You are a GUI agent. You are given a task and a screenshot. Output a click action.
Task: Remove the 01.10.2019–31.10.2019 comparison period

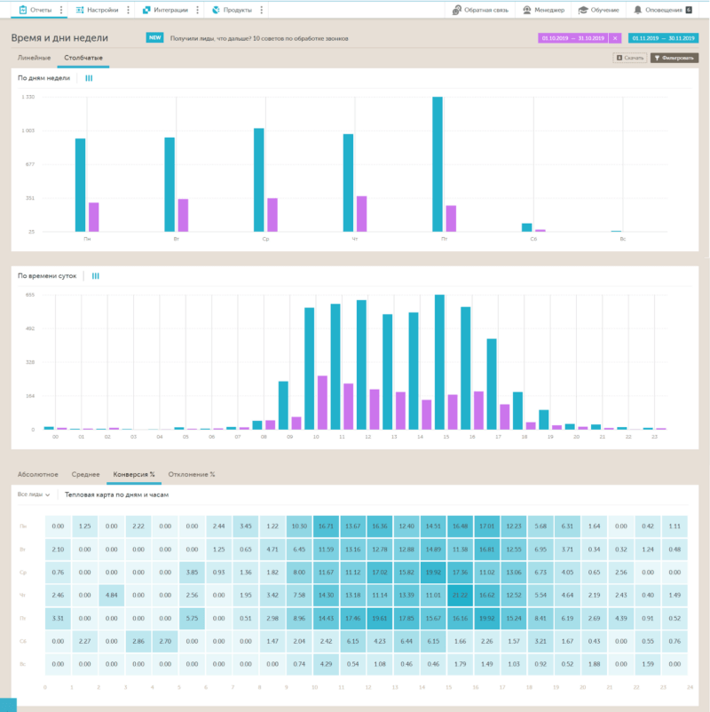tap(615, 38)
